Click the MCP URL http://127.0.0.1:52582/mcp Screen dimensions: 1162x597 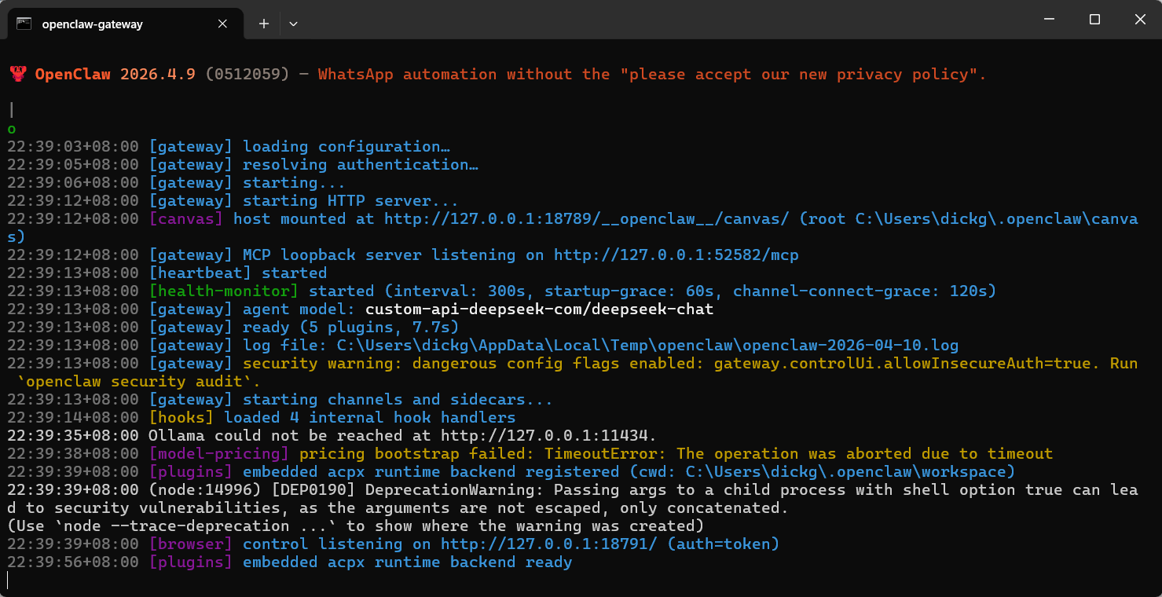[x=676, y=255]
